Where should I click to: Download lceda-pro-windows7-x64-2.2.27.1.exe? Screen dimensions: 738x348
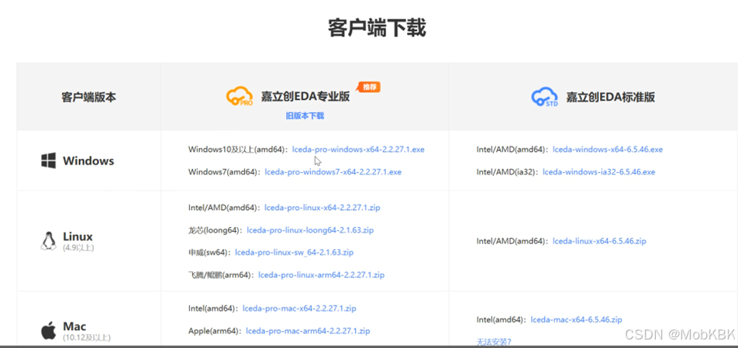333,172
